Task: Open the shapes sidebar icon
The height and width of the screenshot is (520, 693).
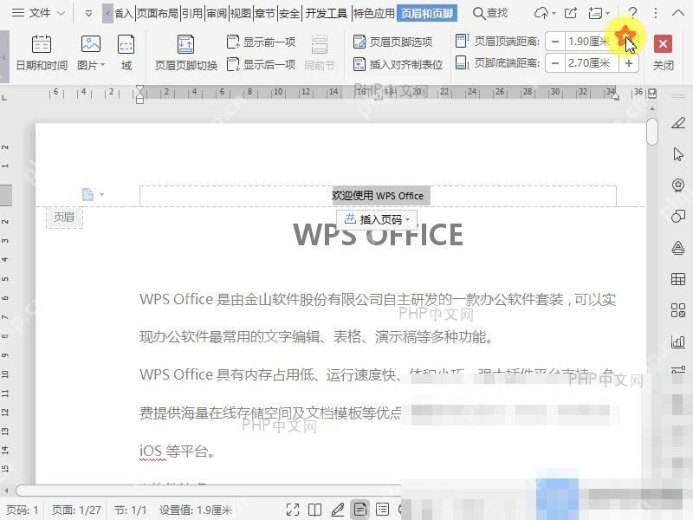Action: point(678,216)
